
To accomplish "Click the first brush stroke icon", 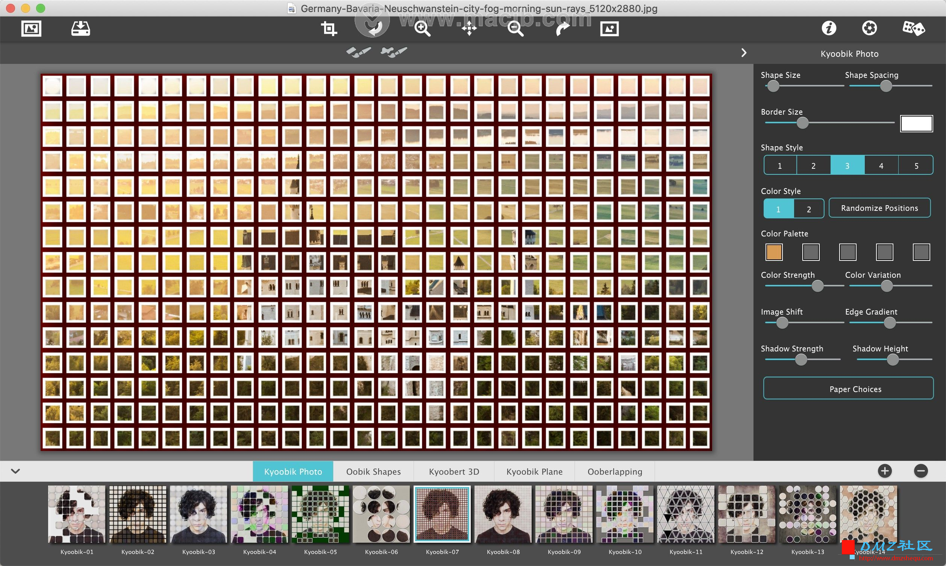I will [359, 52].
